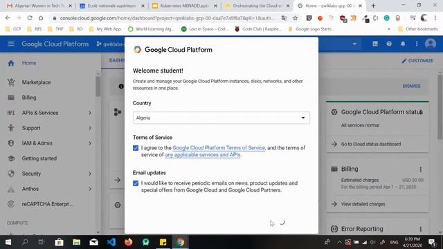
Task: Click the IAM & Admin shield icon
Action: [11, 143]
